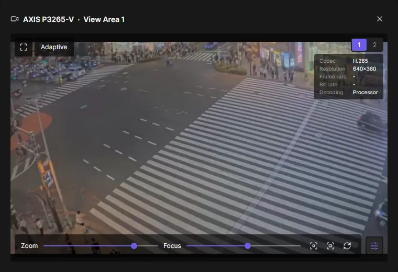Click the AXIS P3265-V title text

click(49, 19)
